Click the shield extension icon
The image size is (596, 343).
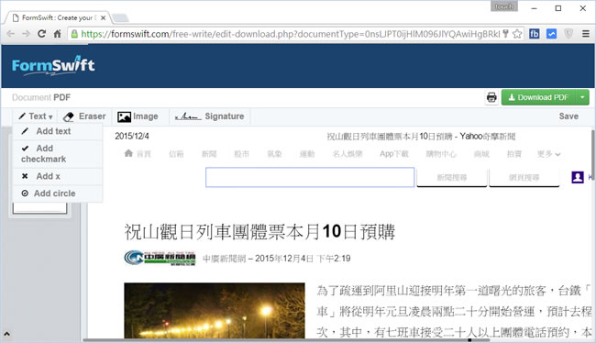568,34
